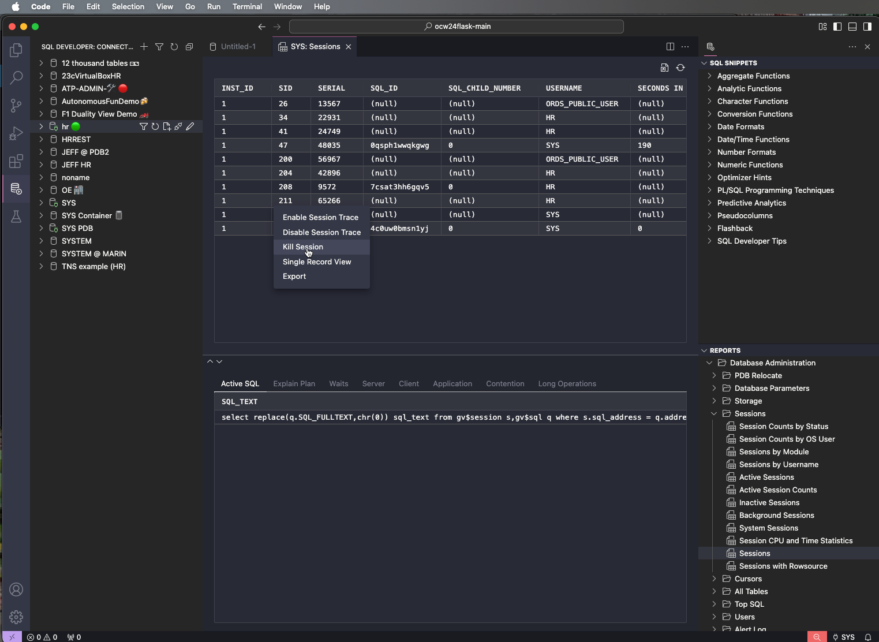The width and height of the screenshot is (879, 642).
Task: Toggle the primary sidebar visibility
Action: click(x=837, y=27)
